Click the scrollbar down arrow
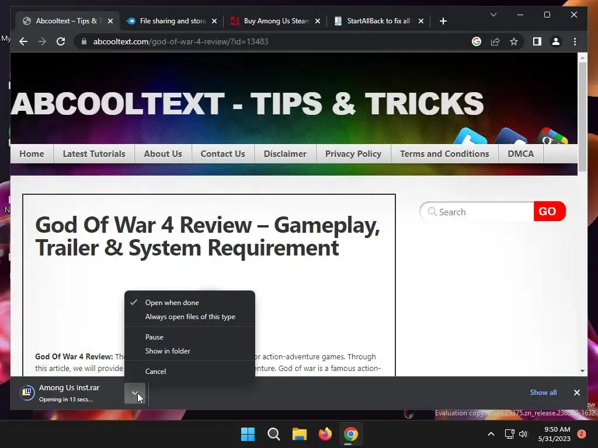 pos(582,370)
